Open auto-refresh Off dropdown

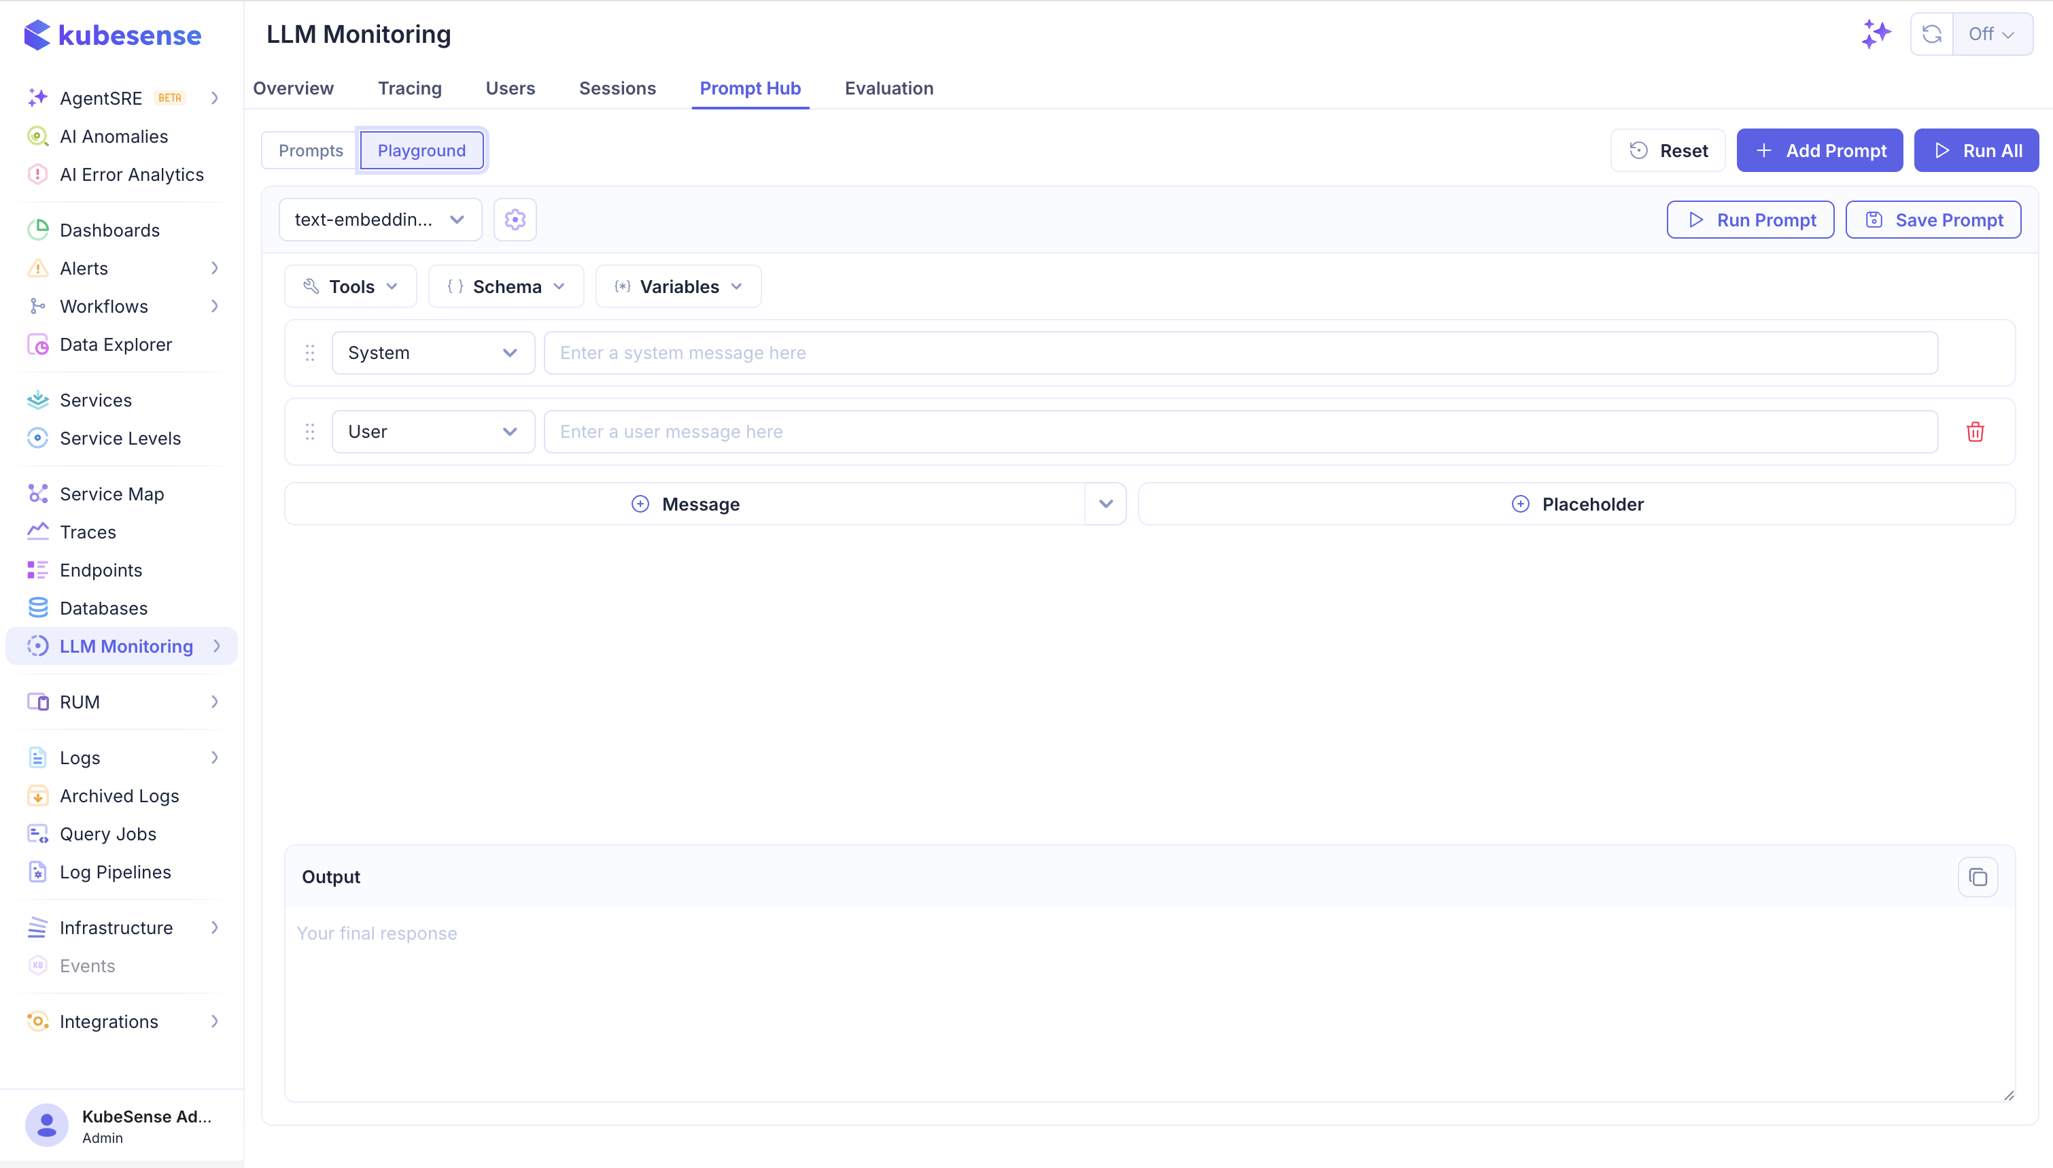[x=1992, y=34]
